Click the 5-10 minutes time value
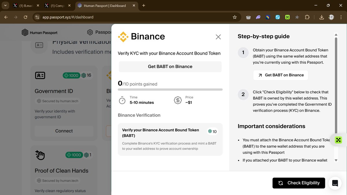 point(142,103)
